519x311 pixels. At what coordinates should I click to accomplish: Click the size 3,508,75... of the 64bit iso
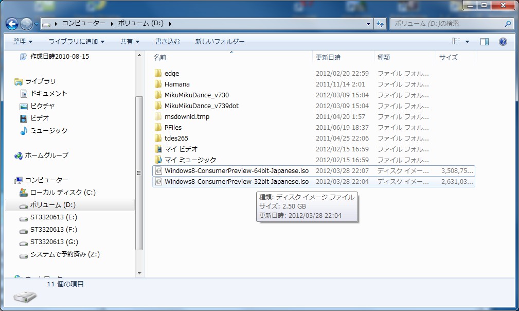click(457, 170)
